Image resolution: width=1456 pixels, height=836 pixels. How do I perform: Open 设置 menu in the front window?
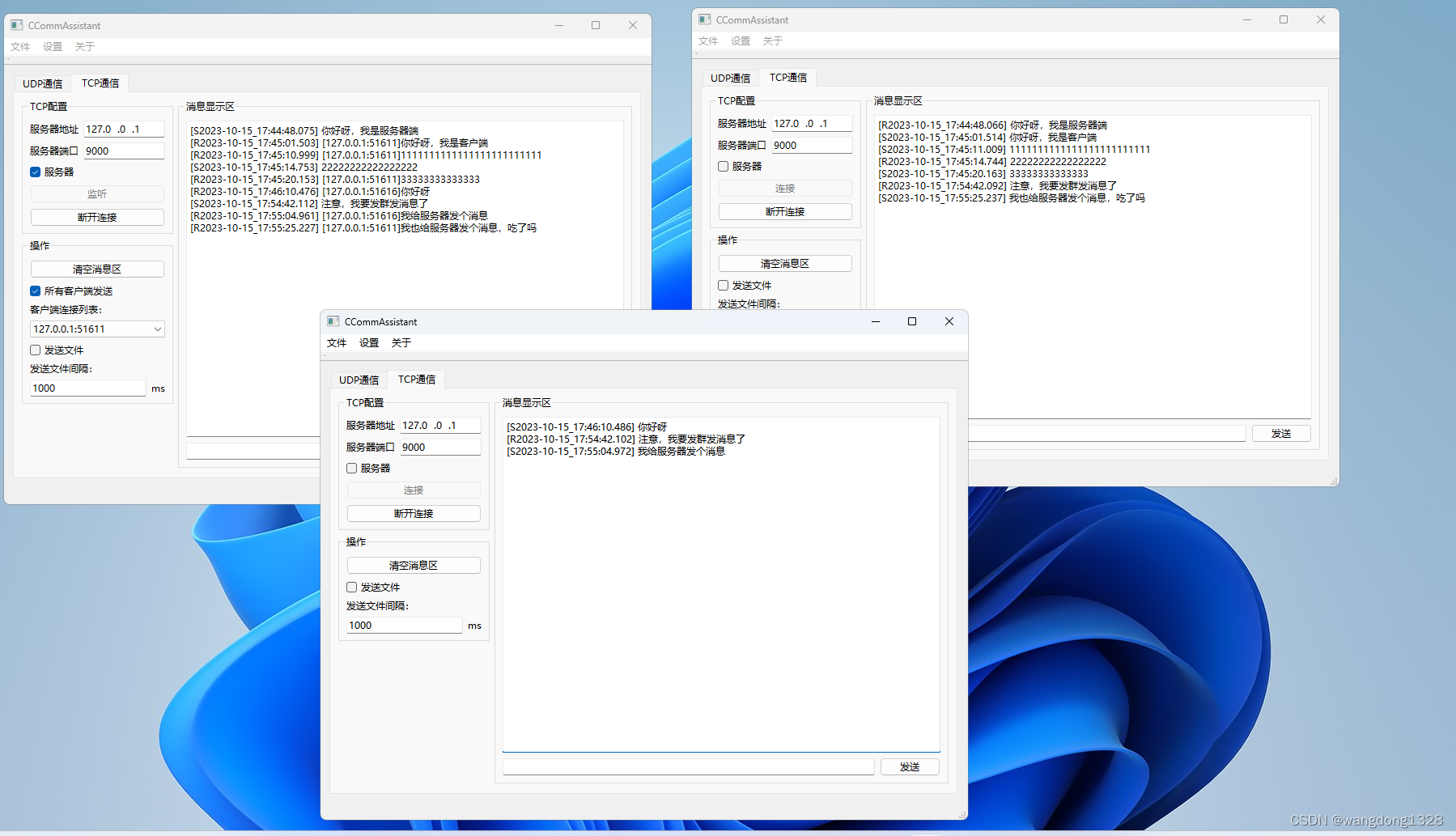pos(369,342)
